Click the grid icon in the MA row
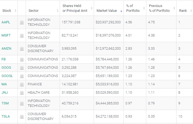193x124 pixels. pos(22,85)
